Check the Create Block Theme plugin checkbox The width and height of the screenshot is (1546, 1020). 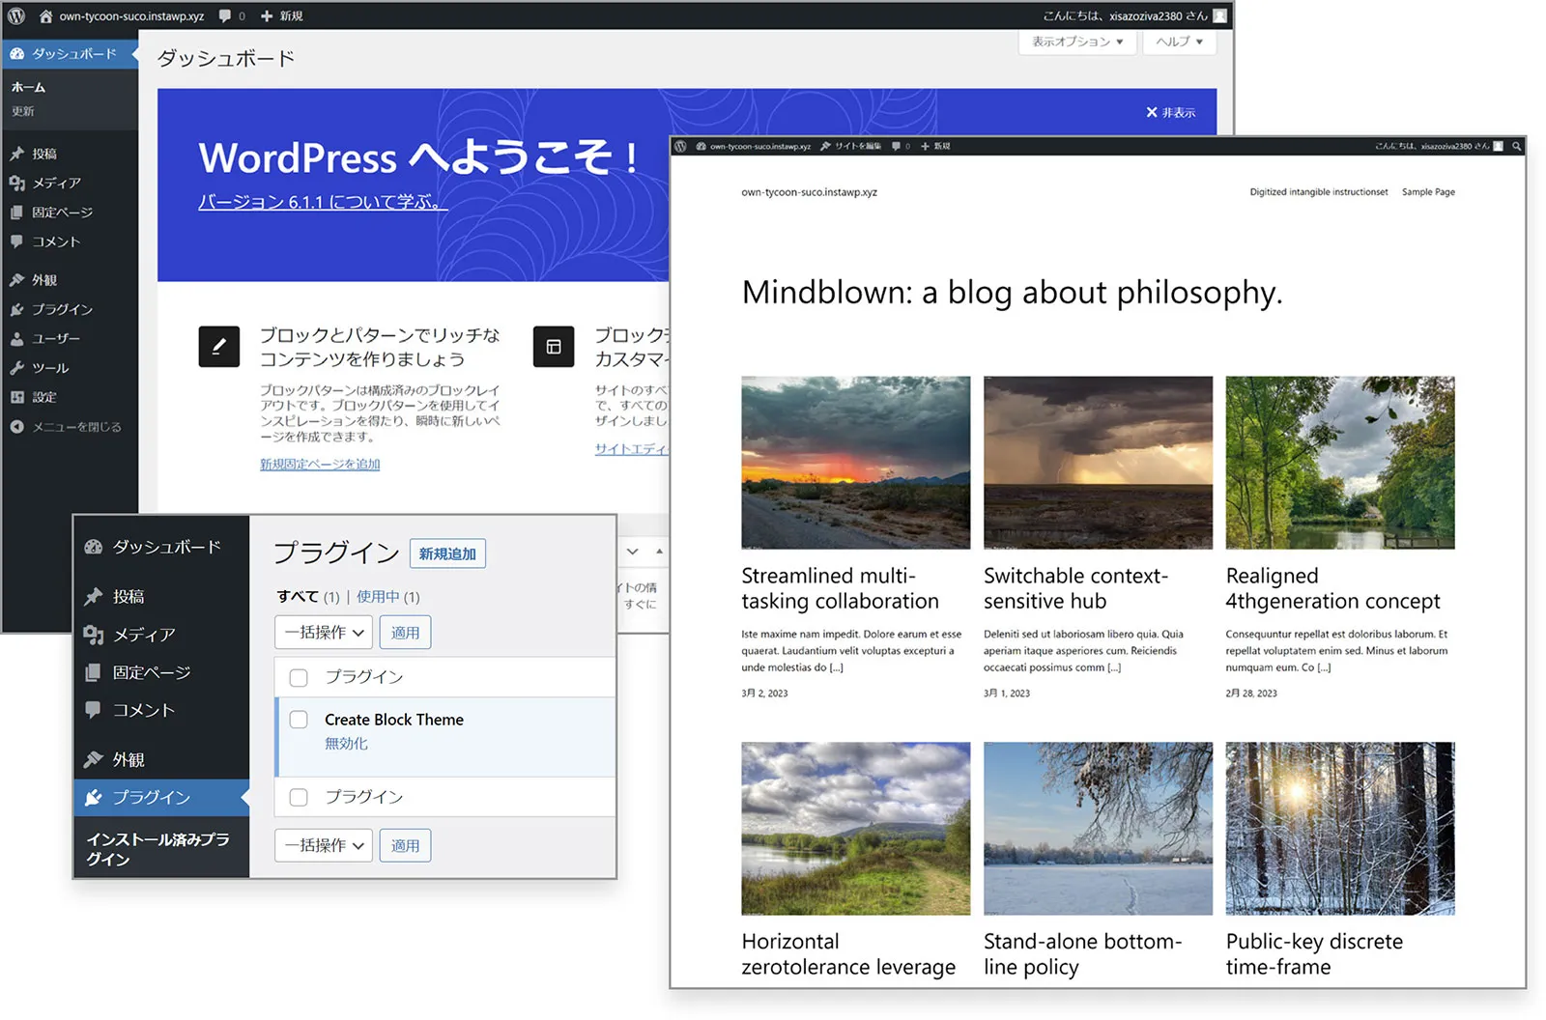[x=299, y=720]
